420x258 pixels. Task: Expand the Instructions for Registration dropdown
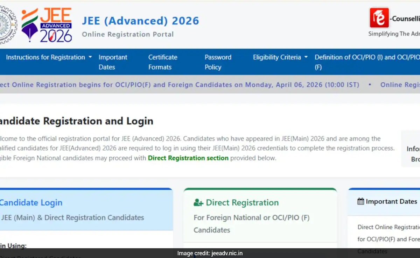[49, 57]
